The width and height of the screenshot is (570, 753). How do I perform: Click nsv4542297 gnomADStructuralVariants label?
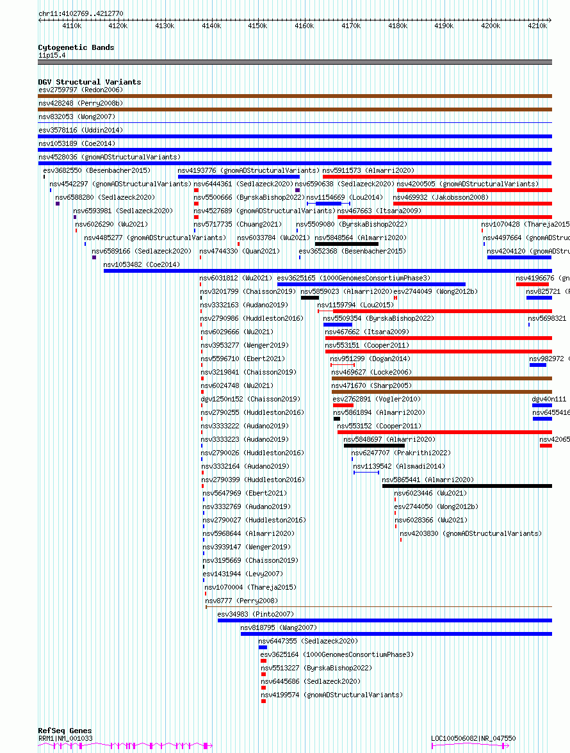coord(120,184)
